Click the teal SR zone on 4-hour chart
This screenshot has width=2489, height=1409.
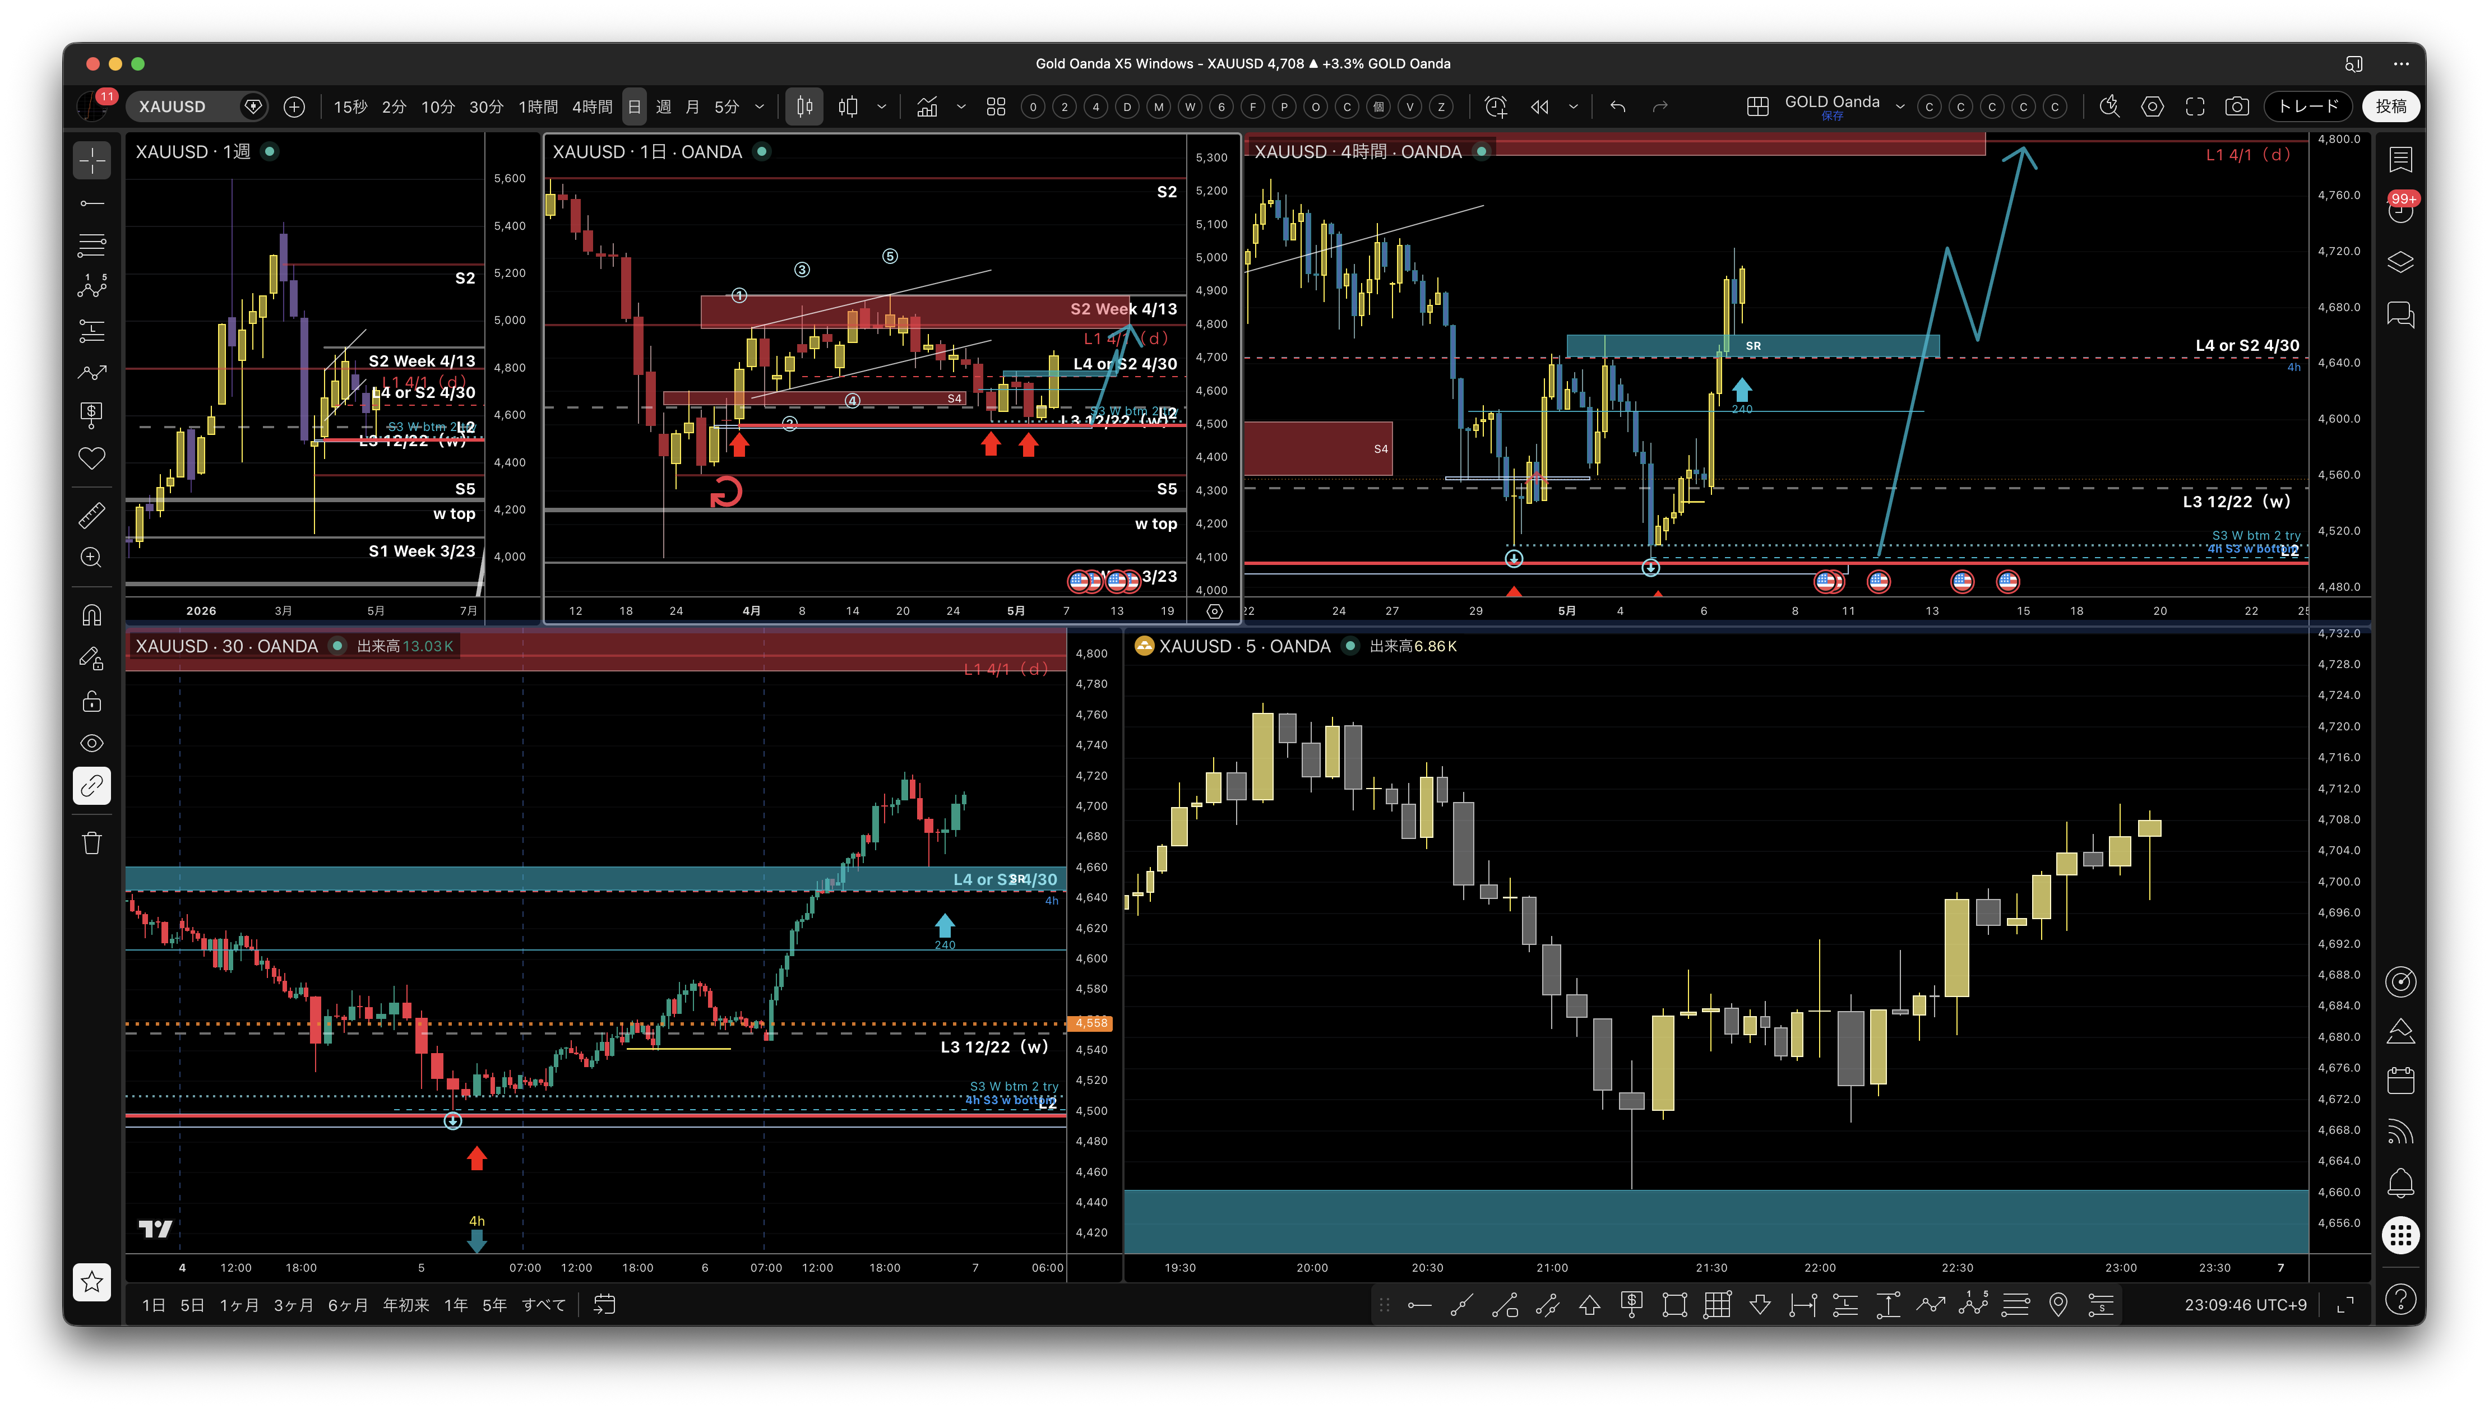point(1752,345)
